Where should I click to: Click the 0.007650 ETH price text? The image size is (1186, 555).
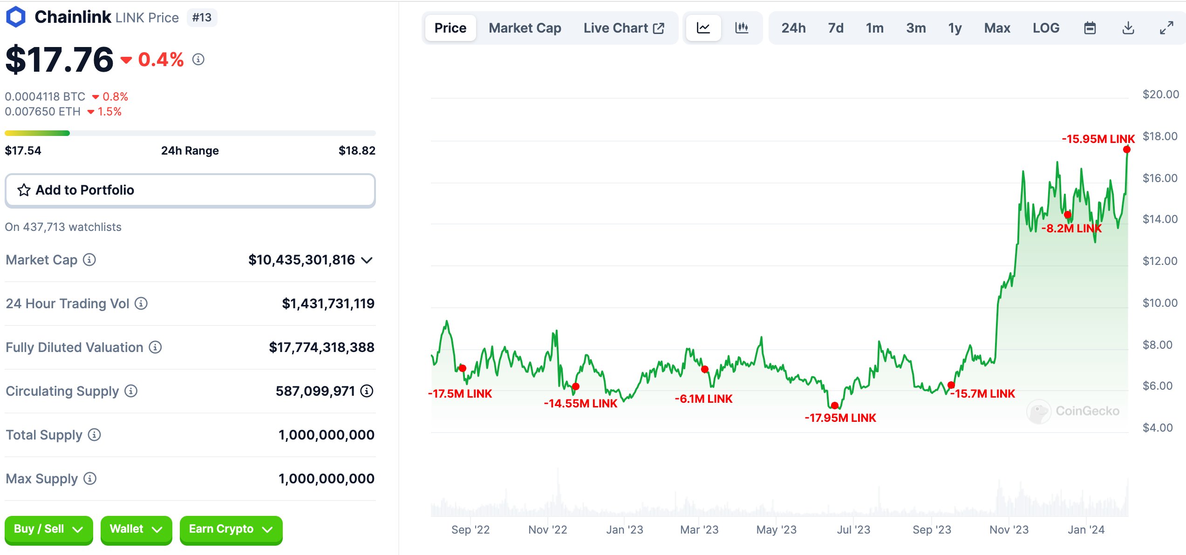pos(43,112)
